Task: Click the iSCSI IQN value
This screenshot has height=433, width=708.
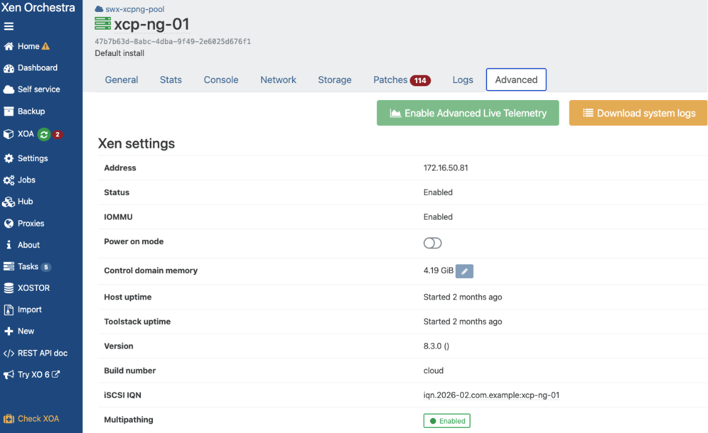Action: point(492,395)
